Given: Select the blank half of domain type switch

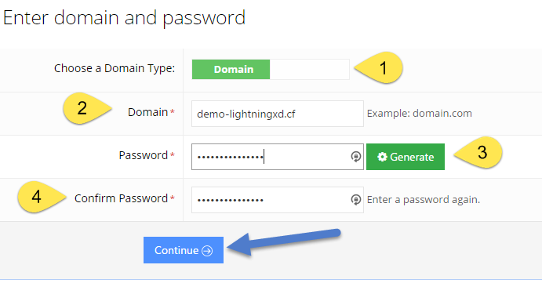Looking at the screenshot, I should click(309, 70).
